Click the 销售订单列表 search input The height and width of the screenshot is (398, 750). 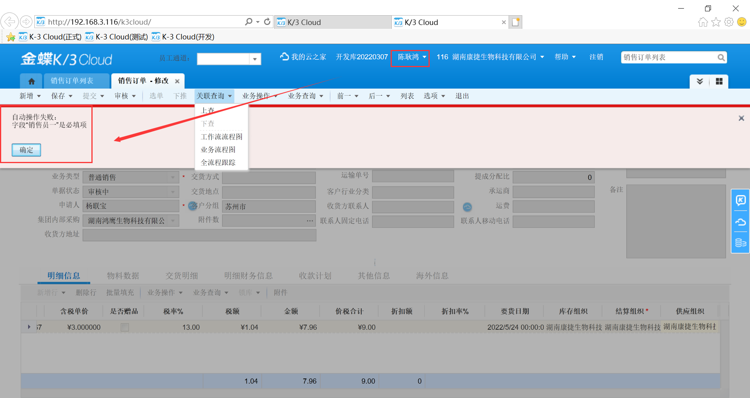[669, 57]
